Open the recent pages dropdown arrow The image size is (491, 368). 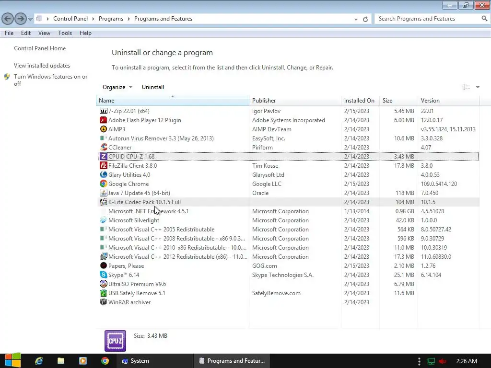tap(30, 19)
